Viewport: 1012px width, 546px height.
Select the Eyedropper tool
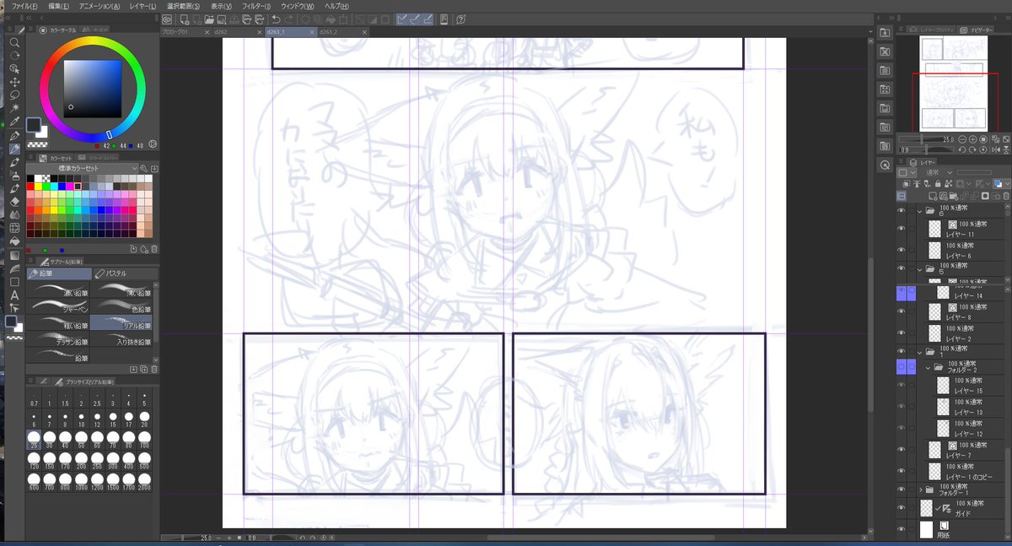pos(14,122)
